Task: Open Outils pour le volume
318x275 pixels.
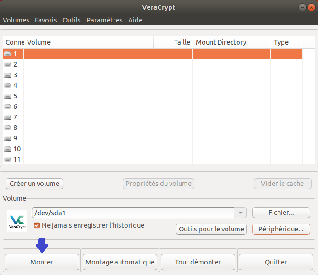Action: click(211, 229)
